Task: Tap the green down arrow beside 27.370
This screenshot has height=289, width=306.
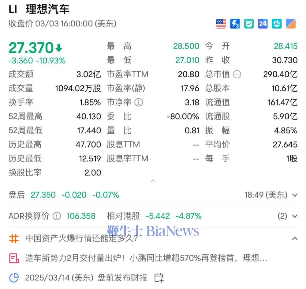Action: point(59,48)
